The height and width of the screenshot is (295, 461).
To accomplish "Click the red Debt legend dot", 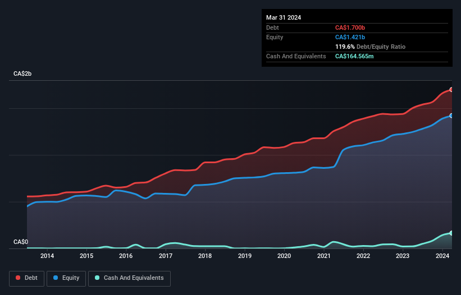I will pyautogui.click(x=18, y=278).
